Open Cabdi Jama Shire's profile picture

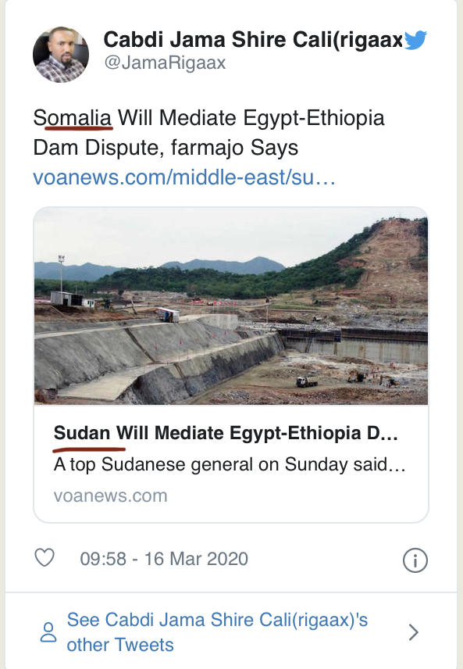point(61,55)
